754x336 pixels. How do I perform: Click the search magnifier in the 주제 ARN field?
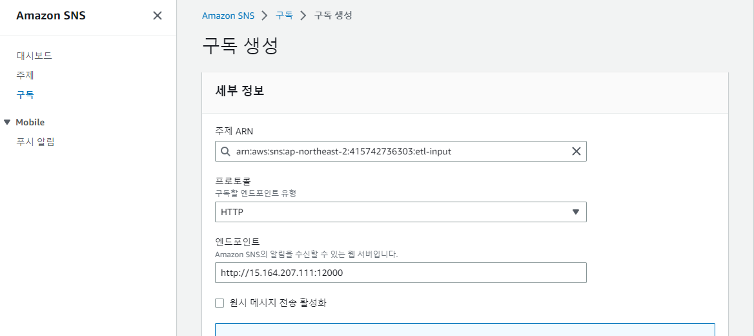click(225, 151)
